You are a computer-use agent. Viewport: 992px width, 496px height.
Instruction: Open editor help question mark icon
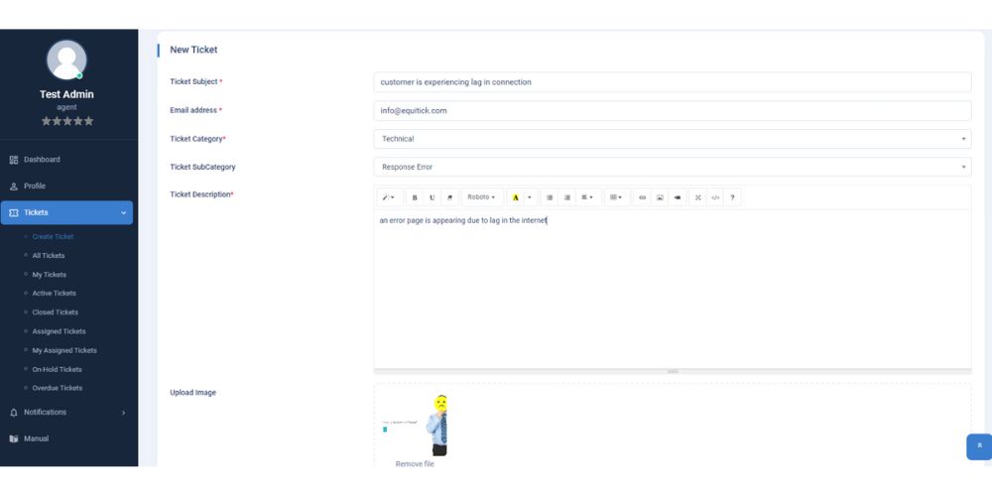733,197
